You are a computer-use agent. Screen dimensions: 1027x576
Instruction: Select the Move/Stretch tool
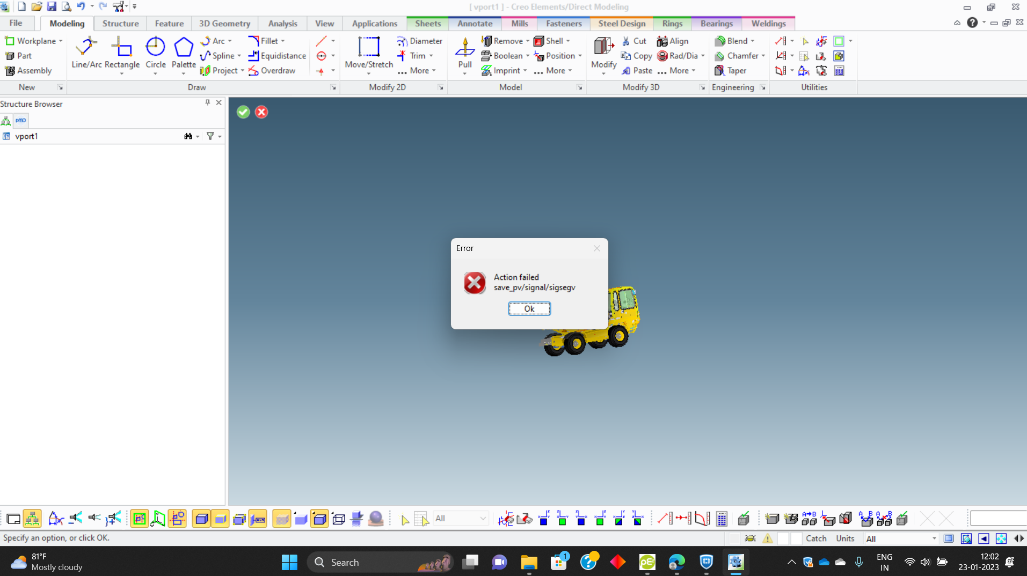pyautogui.click(x=368, y=53)
